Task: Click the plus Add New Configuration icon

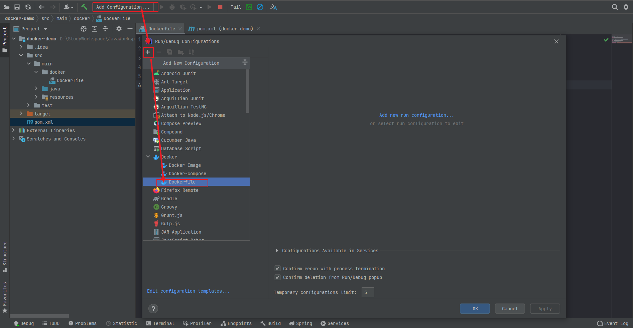Action: point(148,52)
